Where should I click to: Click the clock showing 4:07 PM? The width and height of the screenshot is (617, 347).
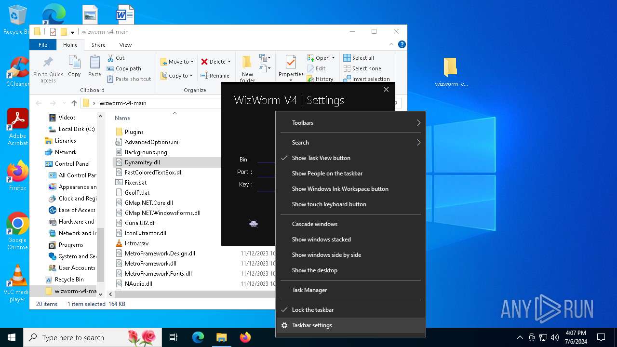pyautogui.click(x=576, y=337)
